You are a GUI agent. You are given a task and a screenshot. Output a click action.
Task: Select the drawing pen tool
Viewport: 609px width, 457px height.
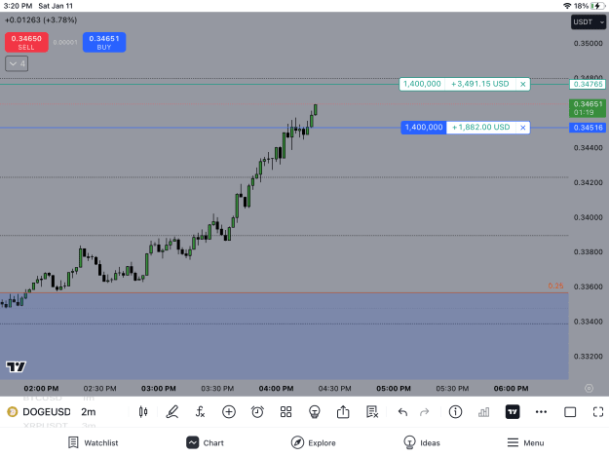172,412
